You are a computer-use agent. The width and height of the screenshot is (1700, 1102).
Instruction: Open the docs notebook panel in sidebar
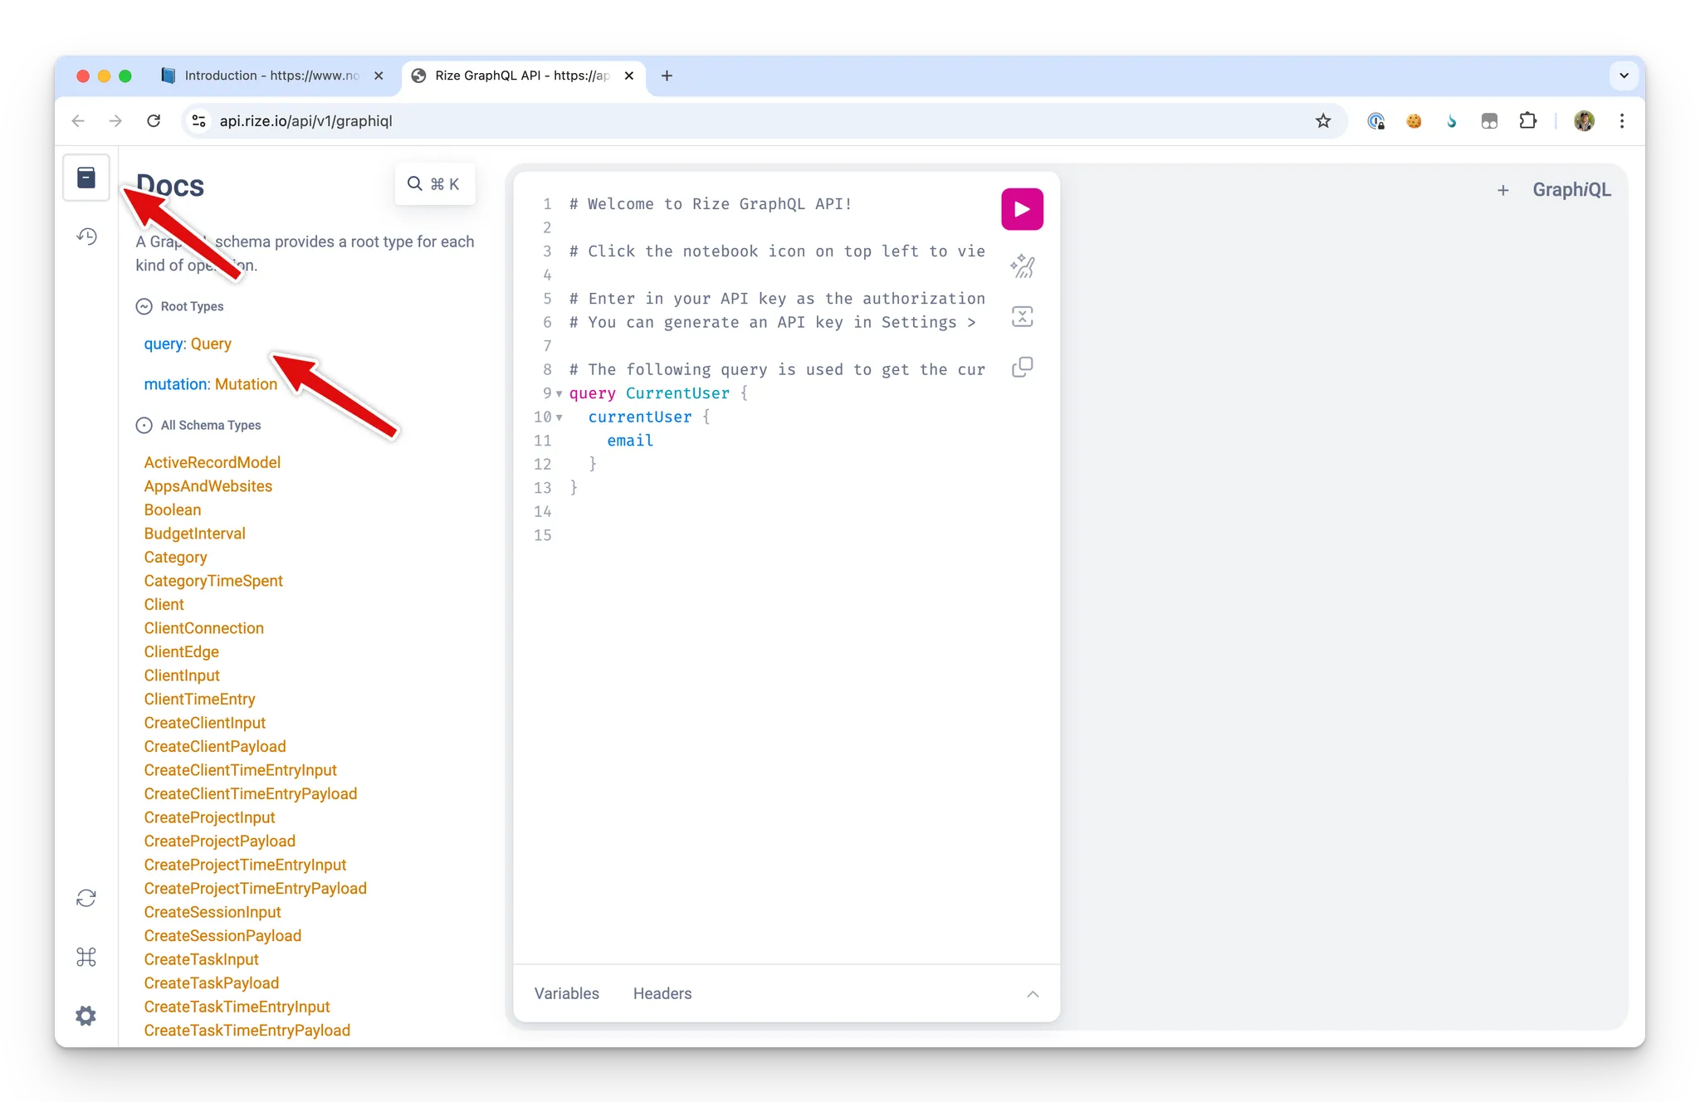[86, 177]
